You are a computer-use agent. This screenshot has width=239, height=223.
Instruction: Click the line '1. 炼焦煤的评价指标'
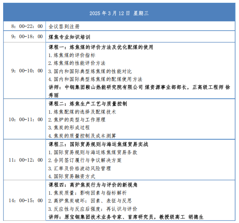[x=72, y=55]
